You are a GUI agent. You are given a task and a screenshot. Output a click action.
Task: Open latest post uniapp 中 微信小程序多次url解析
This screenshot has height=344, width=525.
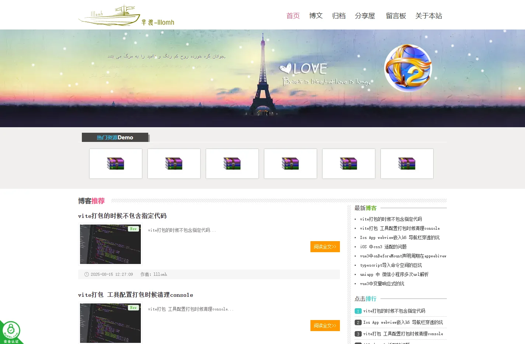[x=394, y=274]
